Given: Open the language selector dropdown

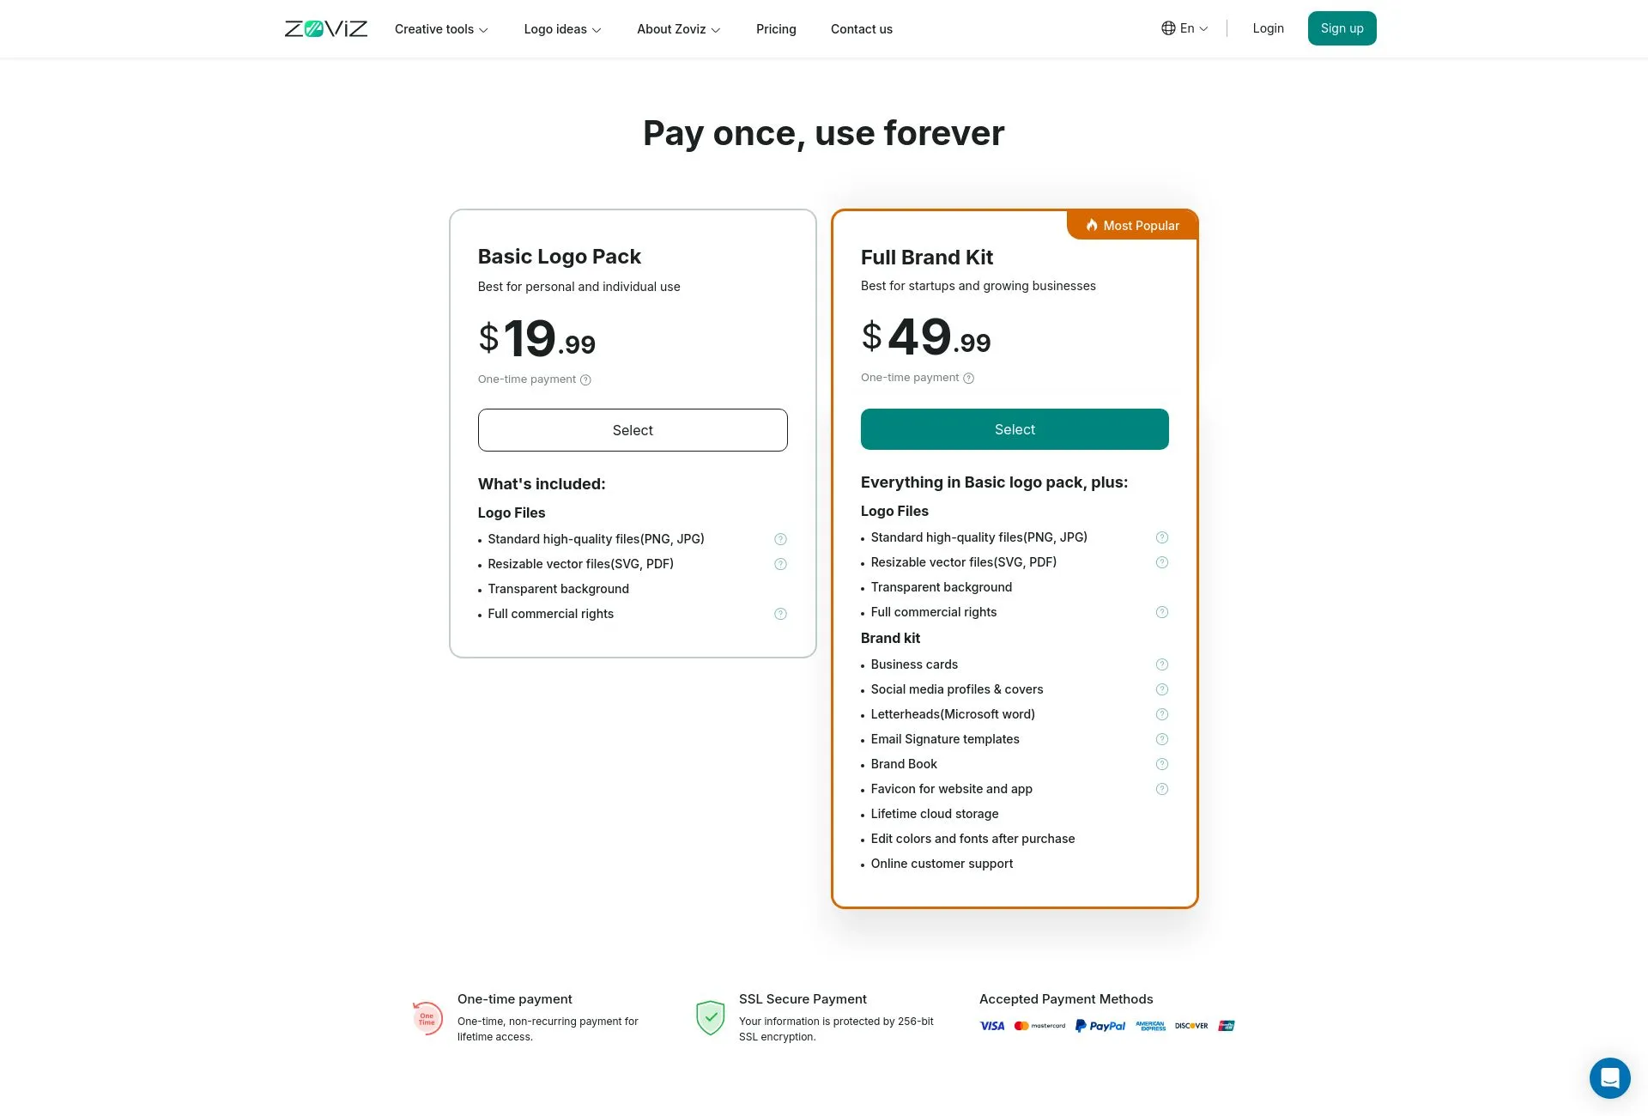Looking at the screenshot, I should point(1184,27).
